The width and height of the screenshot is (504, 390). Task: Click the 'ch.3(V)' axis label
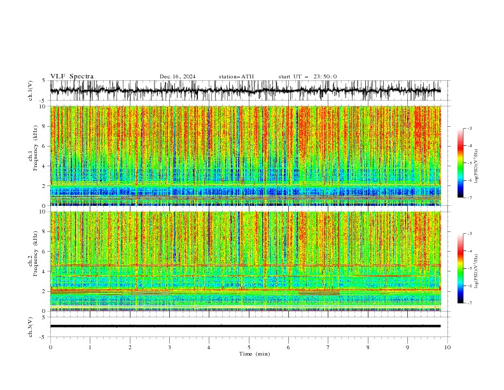31,327
